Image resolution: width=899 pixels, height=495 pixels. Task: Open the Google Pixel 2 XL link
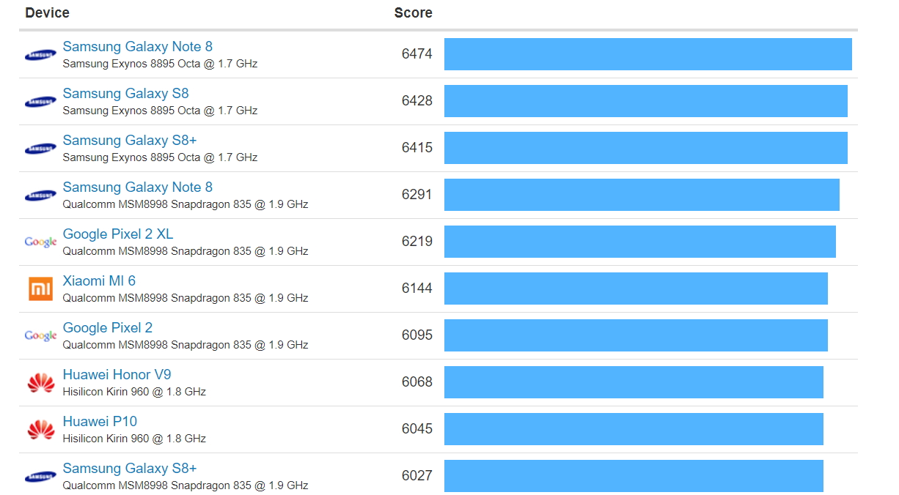(118, 234)
